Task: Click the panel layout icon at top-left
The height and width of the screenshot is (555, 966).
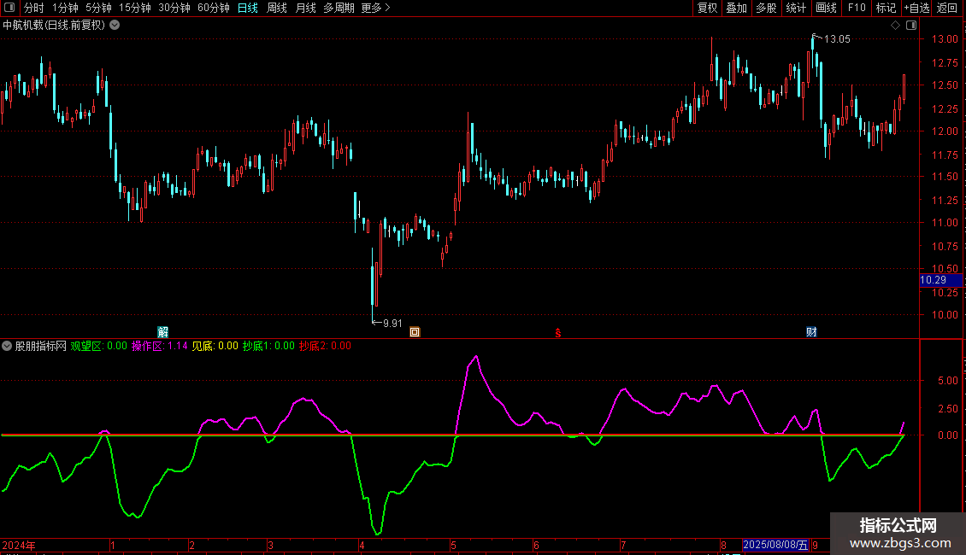Action: [10, 9]
